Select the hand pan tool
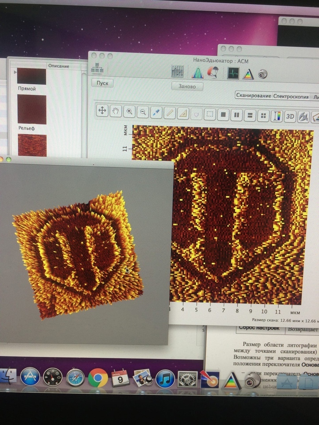 coord(115,111)
